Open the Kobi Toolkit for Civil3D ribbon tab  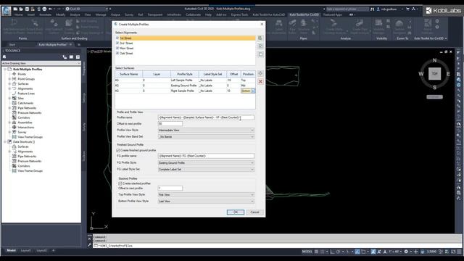[304, 14]
